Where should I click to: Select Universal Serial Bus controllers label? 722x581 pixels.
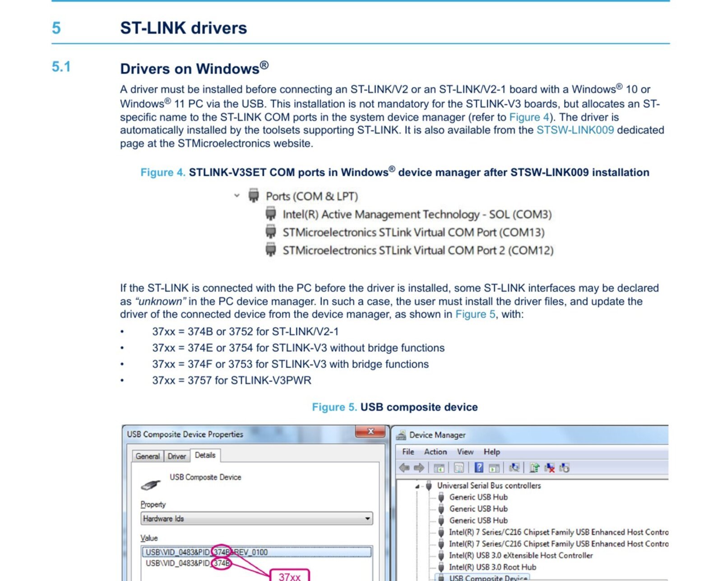point(489,485)
